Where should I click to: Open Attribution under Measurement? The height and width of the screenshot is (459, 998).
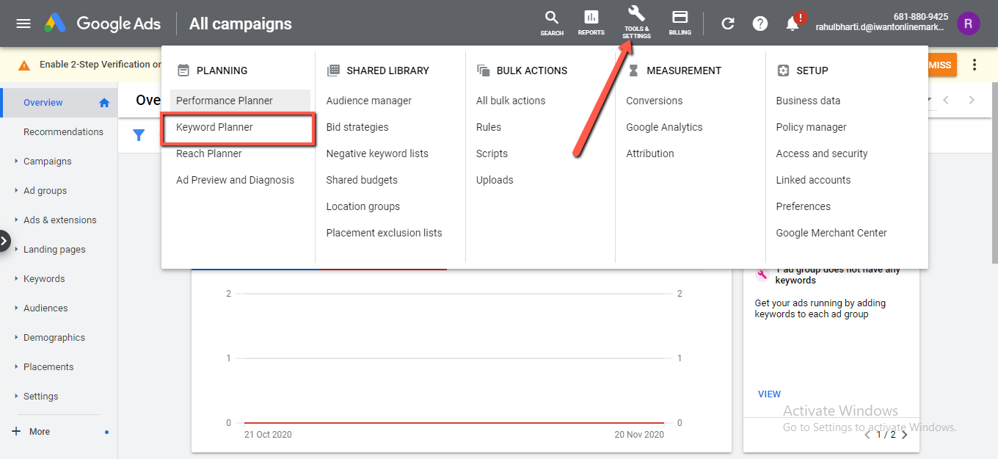tap(650, 153)
